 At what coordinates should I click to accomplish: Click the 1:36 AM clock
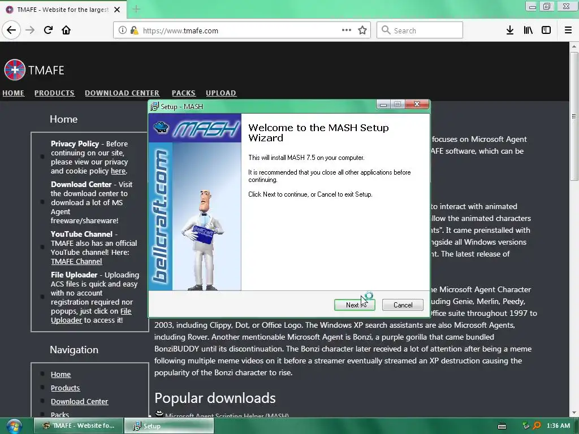(558, 426)
